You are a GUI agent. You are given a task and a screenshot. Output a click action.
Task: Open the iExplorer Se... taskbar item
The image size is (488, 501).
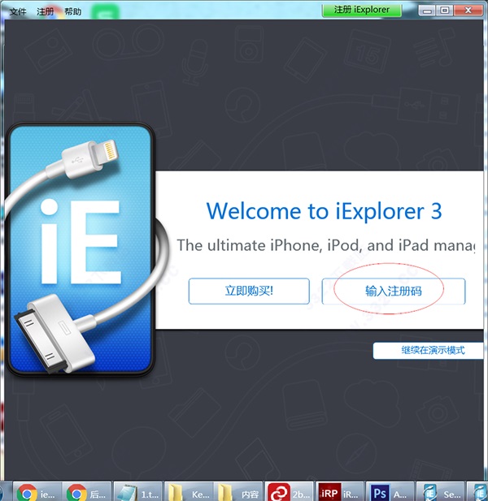click(x=440, y=492)
